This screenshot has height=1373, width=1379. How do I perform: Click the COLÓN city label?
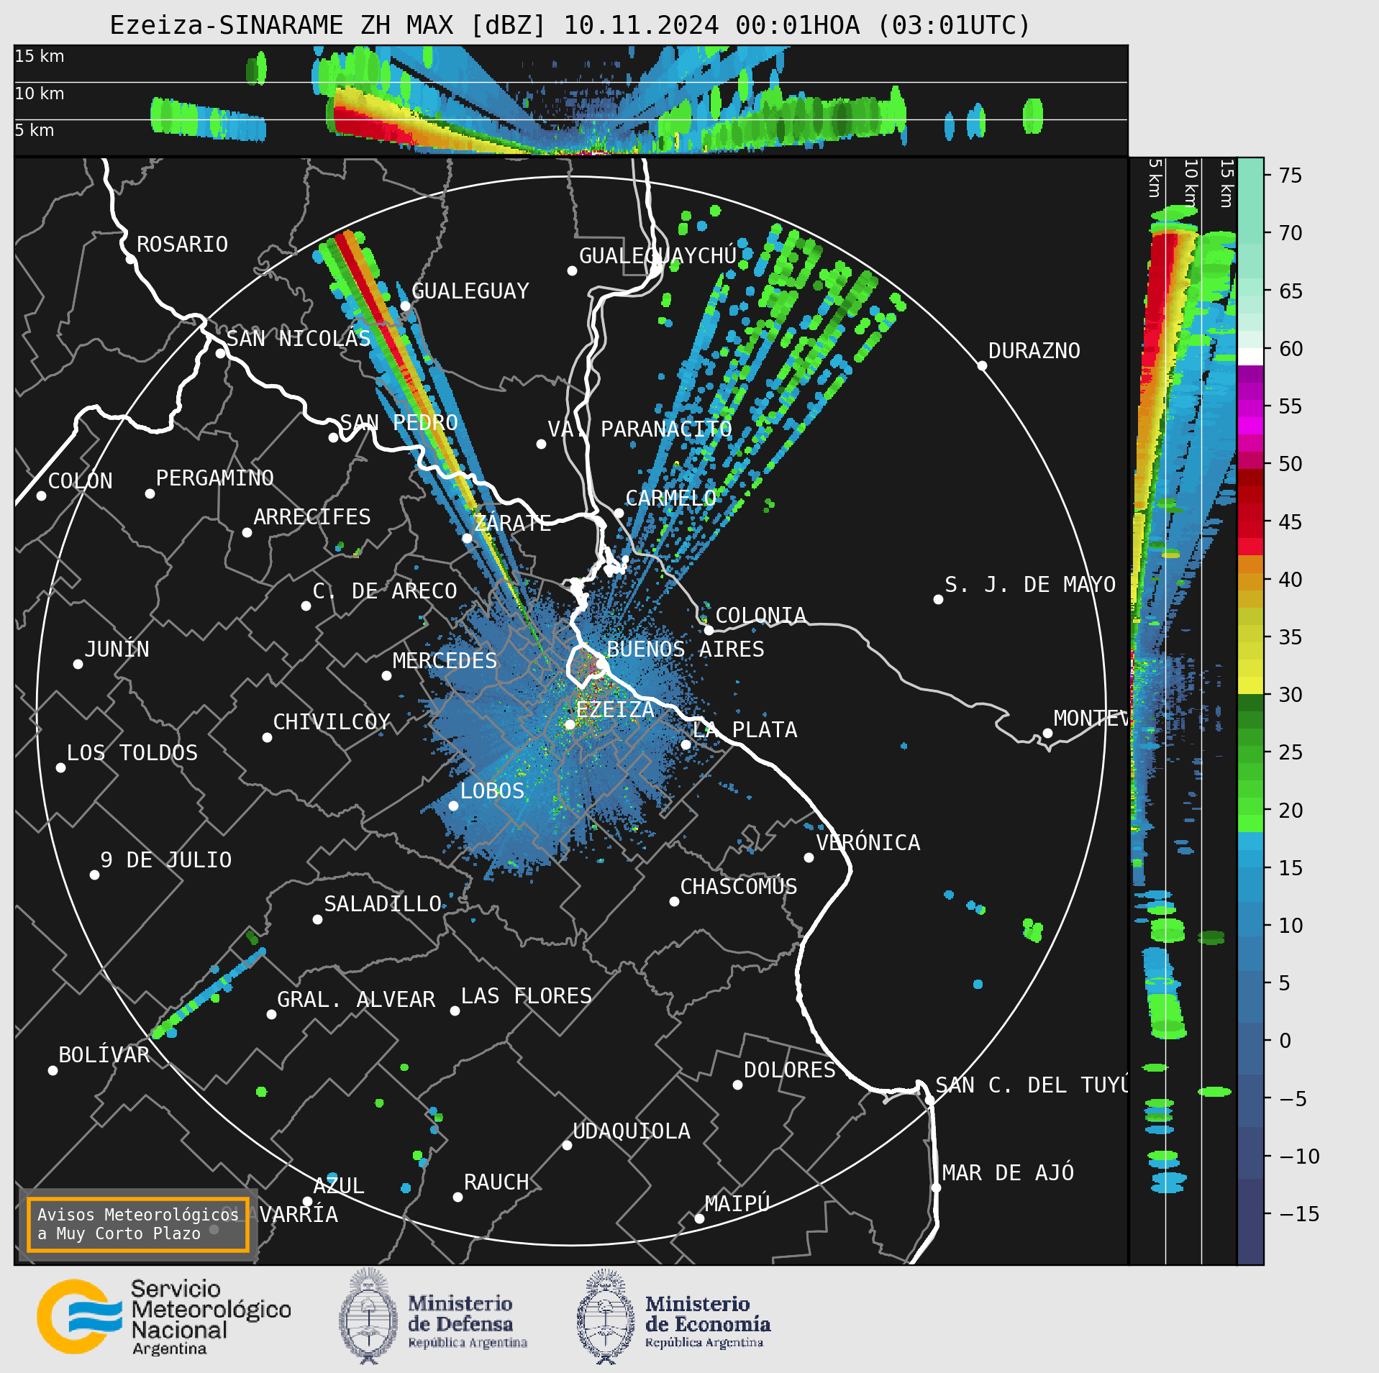coord(80,480)
